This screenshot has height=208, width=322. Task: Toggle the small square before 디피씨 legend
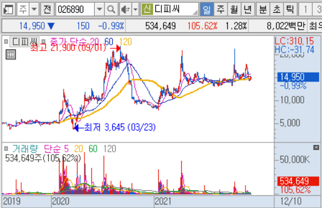(6, 41)
